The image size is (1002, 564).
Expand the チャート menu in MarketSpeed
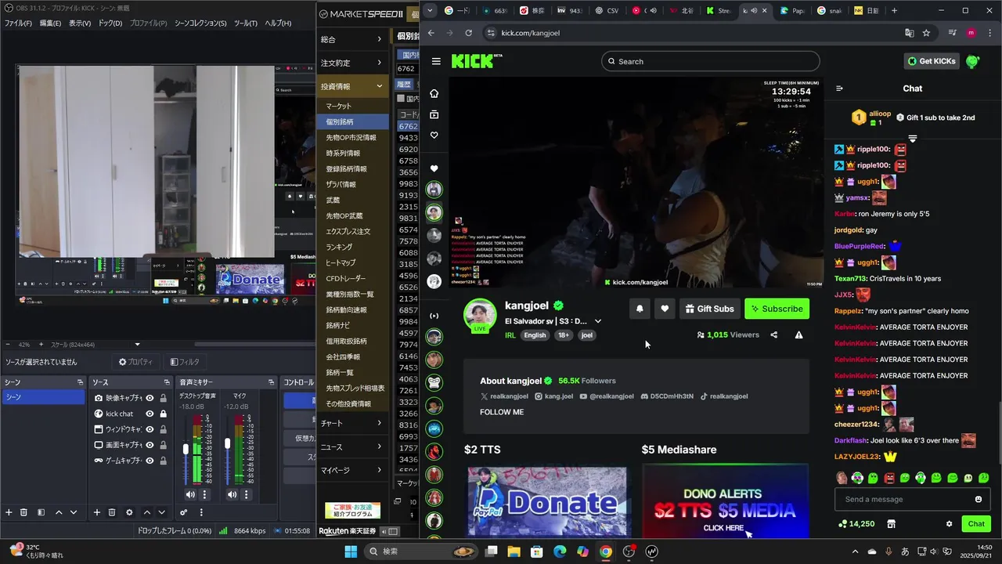[352, 423]
